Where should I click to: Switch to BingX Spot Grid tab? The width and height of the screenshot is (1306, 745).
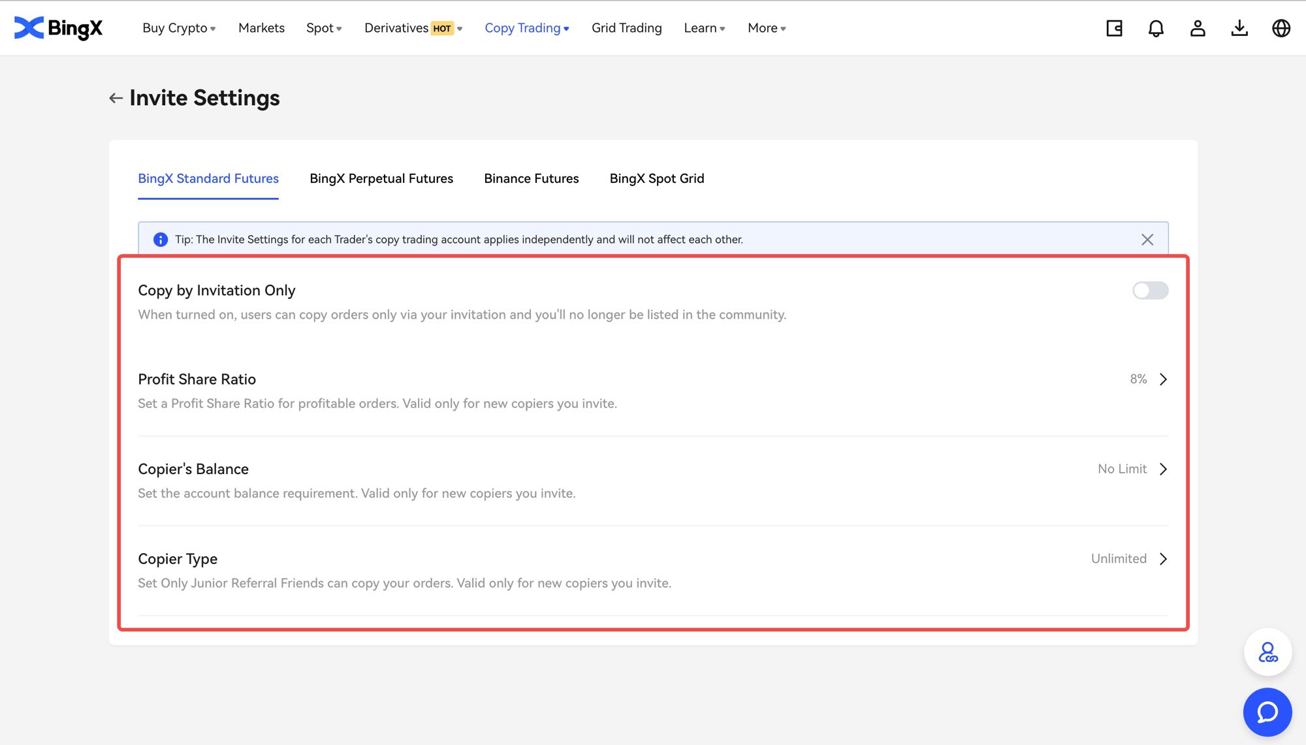[x=657, y=179]
